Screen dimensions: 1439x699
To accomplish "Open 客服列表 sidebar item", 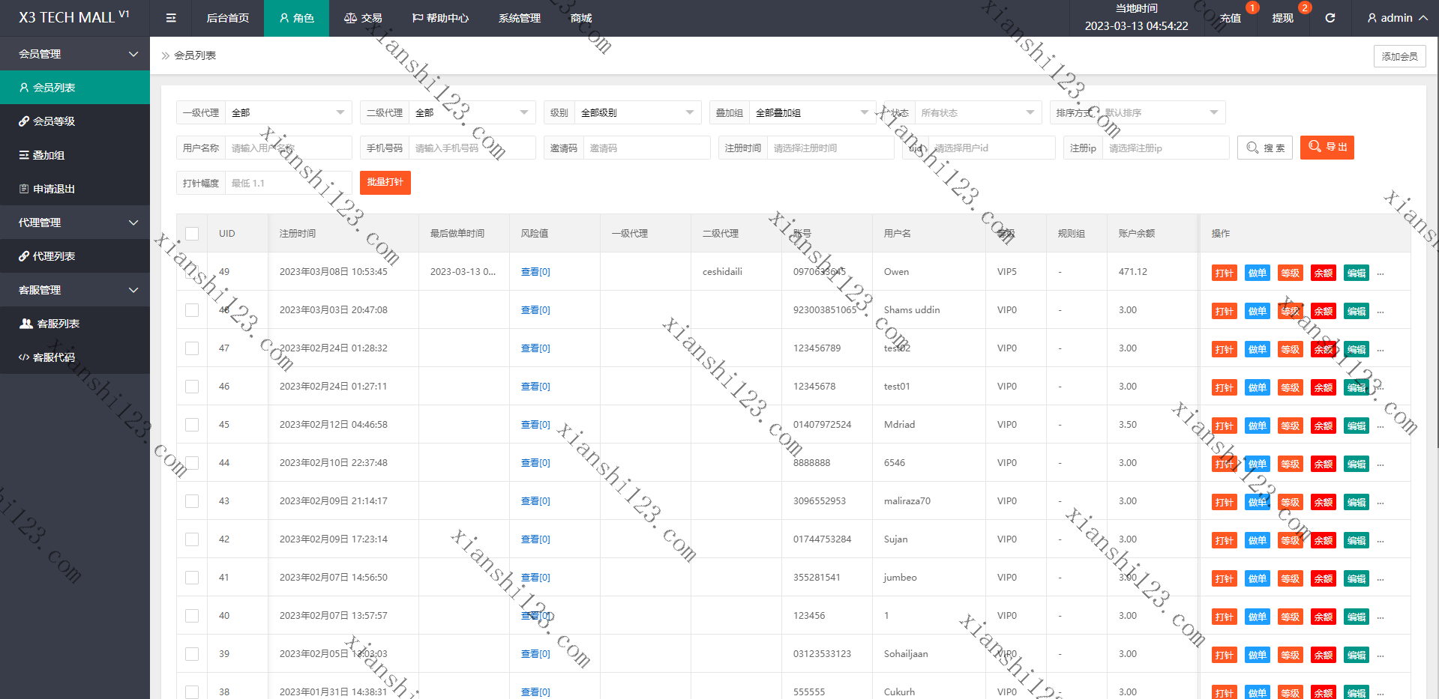I will [x=75, y=324].
